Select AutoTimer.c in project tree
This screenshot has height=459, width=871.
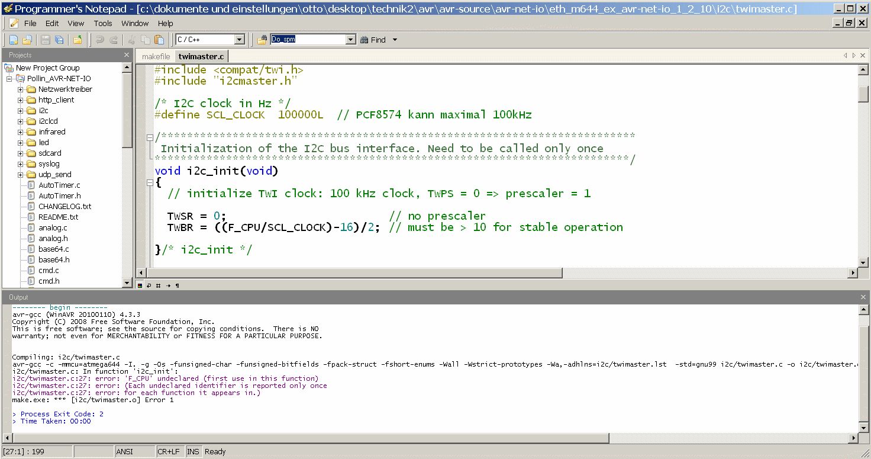pos(59,185)
